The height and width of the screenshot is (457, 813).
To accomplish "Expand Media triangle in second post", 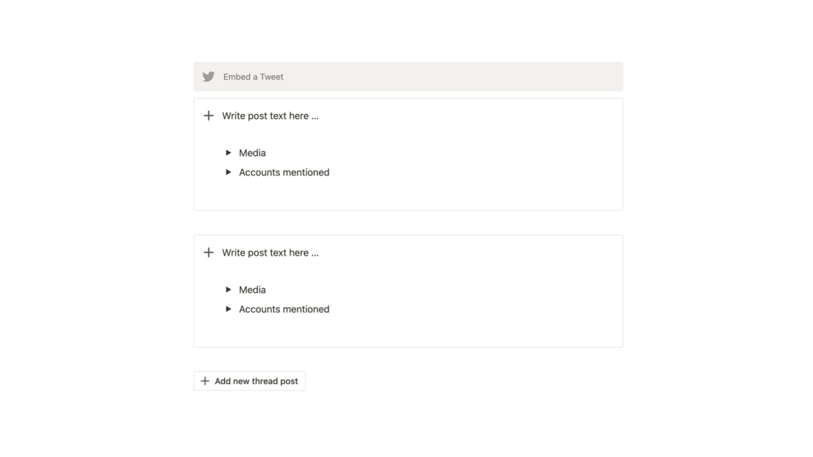I will tap(228, 290).
